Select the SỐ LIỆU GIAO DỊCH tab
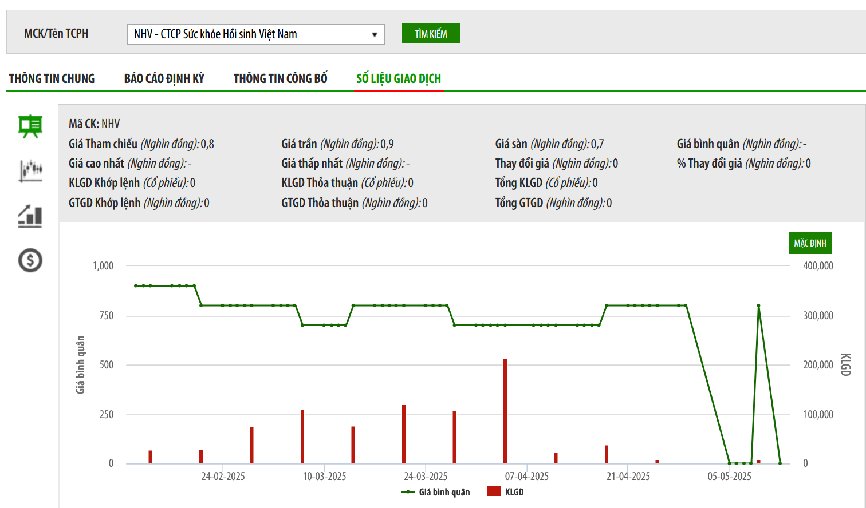The image size is (866, 508). point(399,79)
